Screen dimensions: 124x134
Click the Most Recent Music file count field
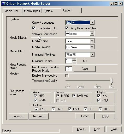pyautogui.click(x=69, y=69)
